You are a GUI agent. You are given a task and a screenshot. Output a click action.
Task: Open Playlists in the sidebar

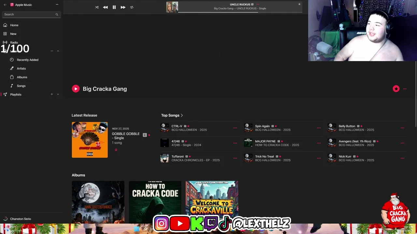pos(16,95)
